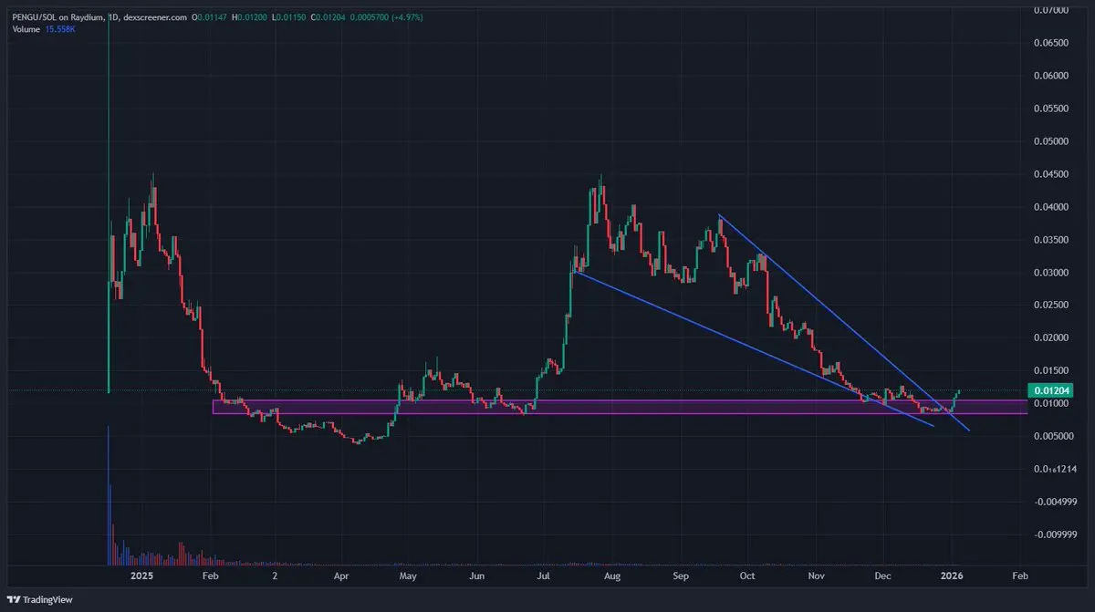Click the -0.004999 price axis label
The height and width of the screenshot is (612, 1095).
point(1054,502)
